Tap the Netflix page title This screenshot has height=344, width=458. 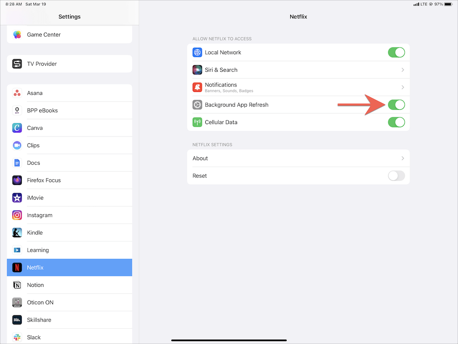(298, 17)
